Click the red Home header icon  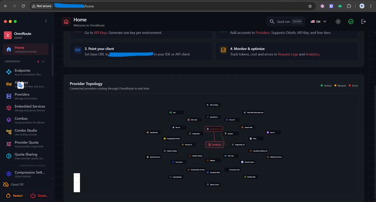[66, 22]
